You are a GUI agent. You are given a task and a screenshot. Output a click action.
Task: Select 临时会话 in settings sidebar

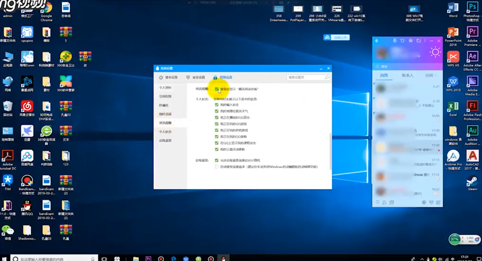(x=165, y=114)
